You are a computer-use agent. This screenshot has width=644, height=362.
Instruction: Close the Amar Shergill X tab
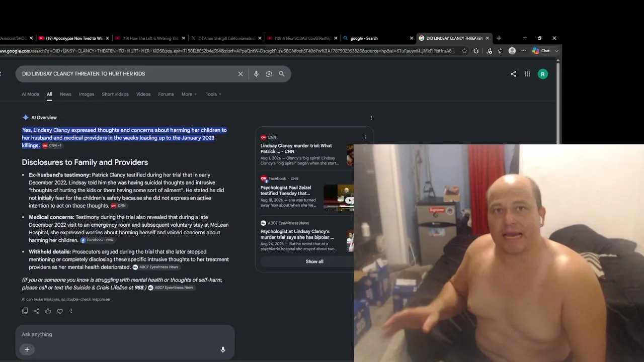(x=260, y=38)
